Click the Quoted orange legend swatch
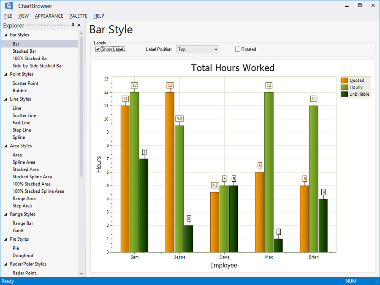 pyautogui.click(x=345, y=81)
